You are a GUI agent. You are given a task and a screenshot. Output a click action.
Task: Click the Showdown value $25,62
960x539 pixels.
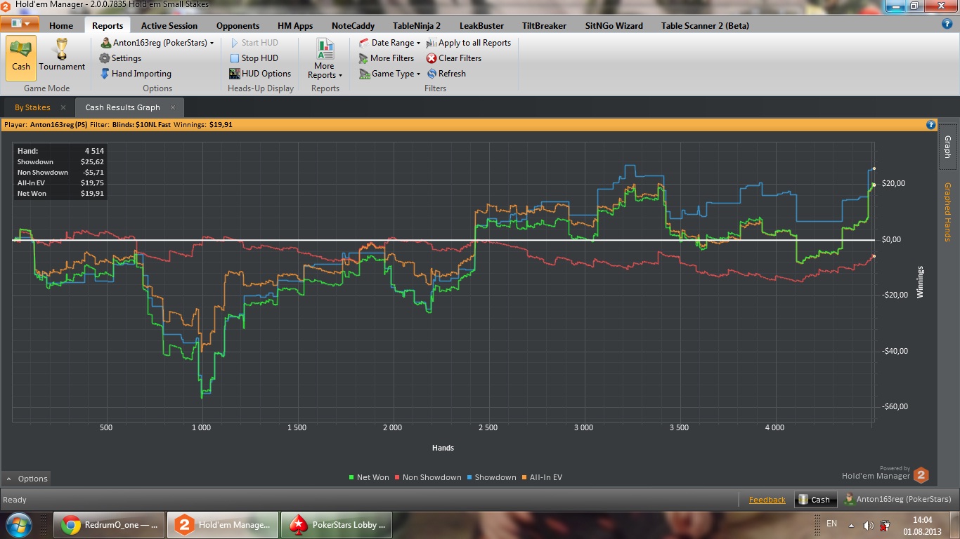[x=92, y=162]
